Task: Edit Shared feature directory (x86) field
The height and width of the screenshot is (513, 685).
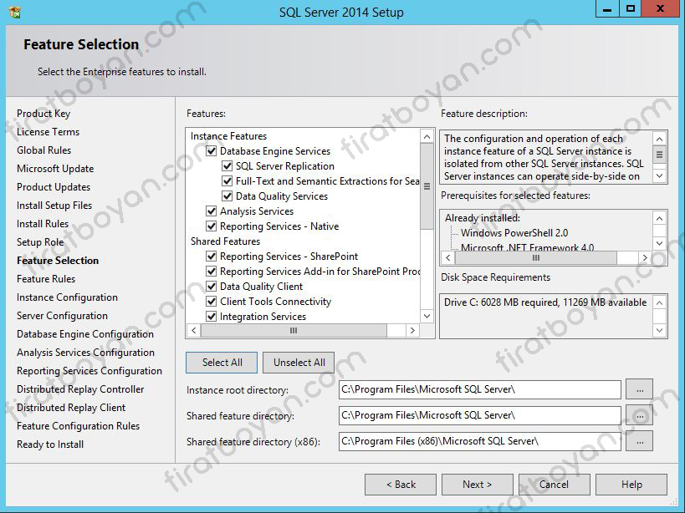Action: 480,441
